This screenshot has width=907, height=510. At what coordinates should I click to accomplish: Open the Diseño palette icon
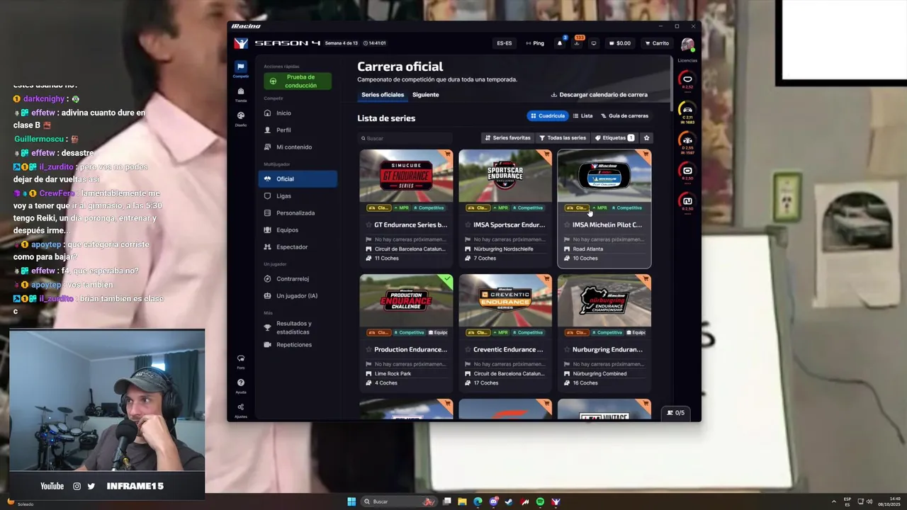point(241,115)
